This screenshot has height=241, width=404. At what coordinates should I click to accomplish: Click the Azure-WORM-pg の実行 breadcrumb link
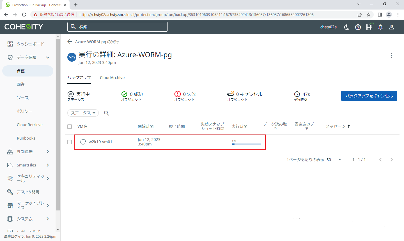[97, 42]
